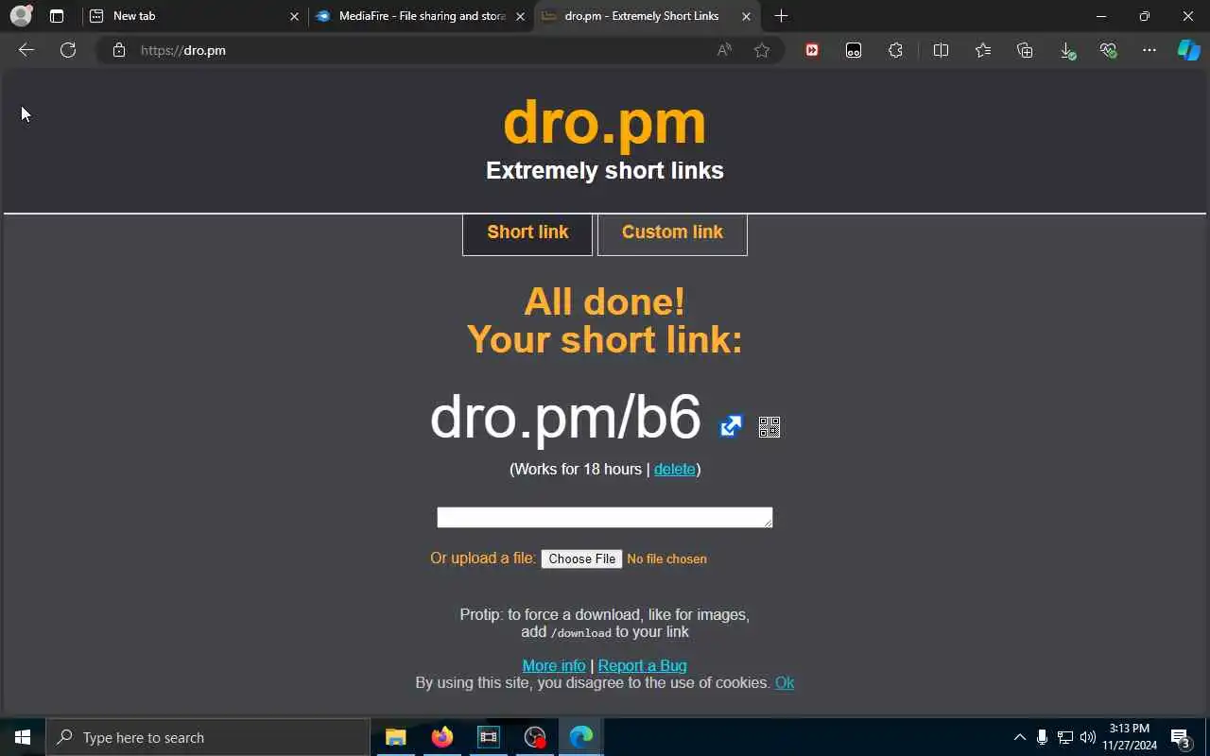Image resolution: width=1210 pixels, height=756 pixels.
Task: Toggle split screen view icon
Action: pos(941,50)
